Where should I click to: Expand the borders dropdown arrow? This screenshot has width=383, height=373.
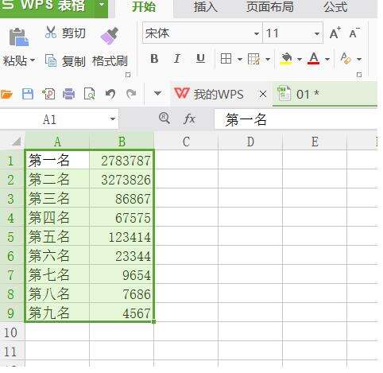240,59
